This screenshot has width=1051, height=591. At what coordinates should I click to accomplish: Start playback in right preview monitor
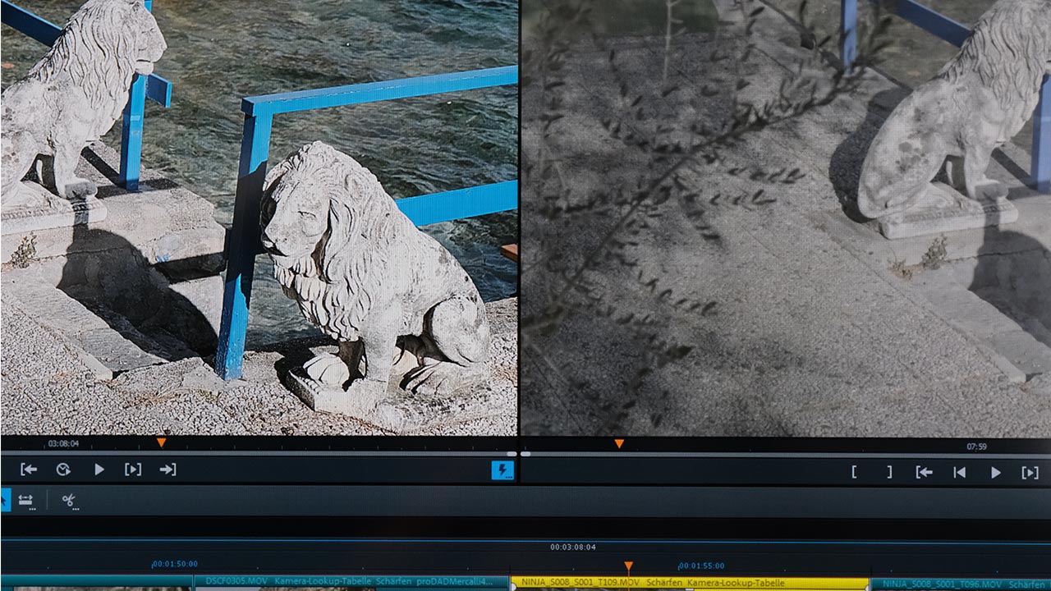pyautogui.click(x=995, y=472)
